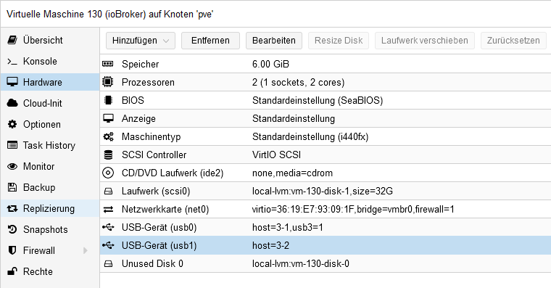Click the Hardware monitor icon in sidebar
The image size is (551, 288).
tap(12, 82)
